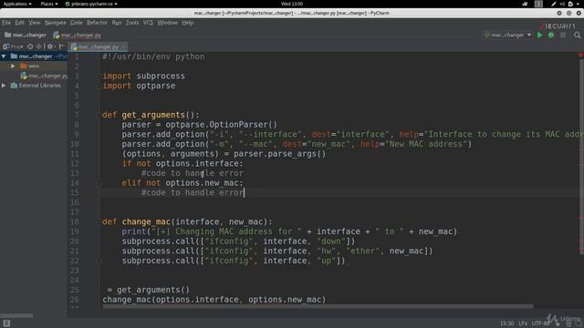Click the network icon in the system tray

(x=525, y=4)
